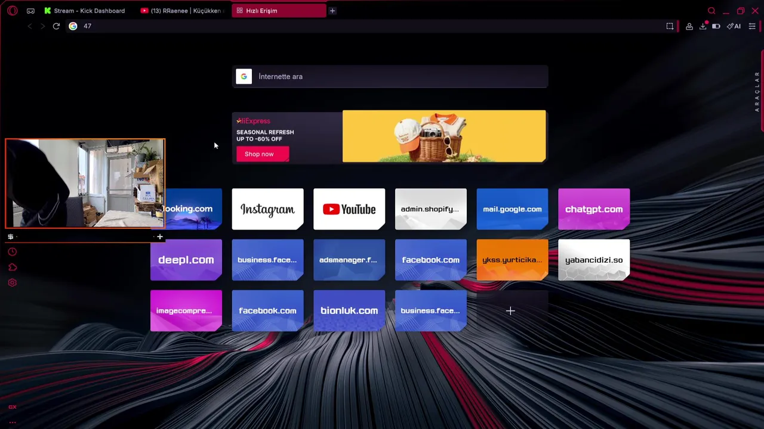Screen dimensions: 764x429
Task: Open the Settings gear icon in the sidebar
Action: [x=12, y=283]
